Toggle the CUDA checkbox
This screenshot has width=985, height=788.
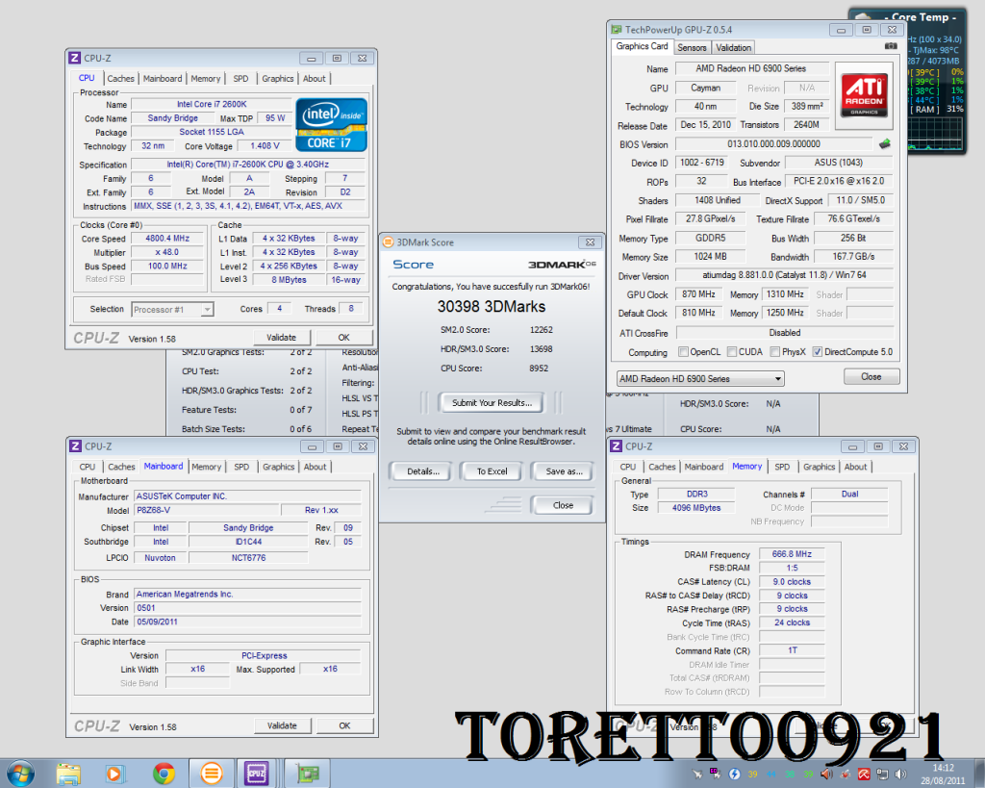pos(731,352)
